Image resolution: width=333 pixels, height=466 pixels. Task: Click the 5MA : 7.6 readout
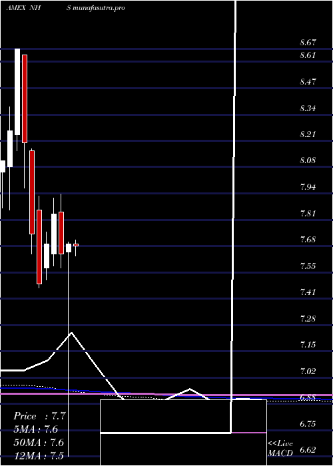(x=36, y=429)
